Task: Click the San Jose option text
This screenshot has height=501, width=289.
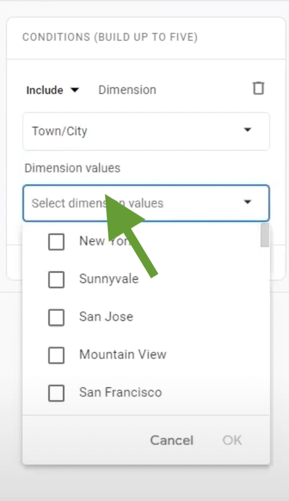Action: point(106,316)
